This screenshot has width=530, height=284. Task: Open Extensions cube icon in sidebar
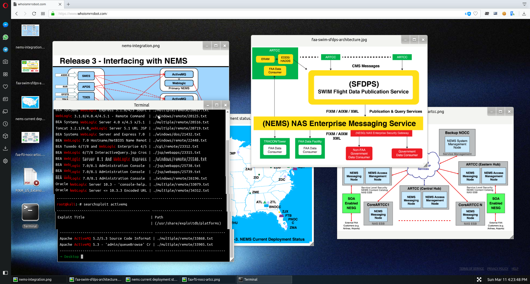5,136
